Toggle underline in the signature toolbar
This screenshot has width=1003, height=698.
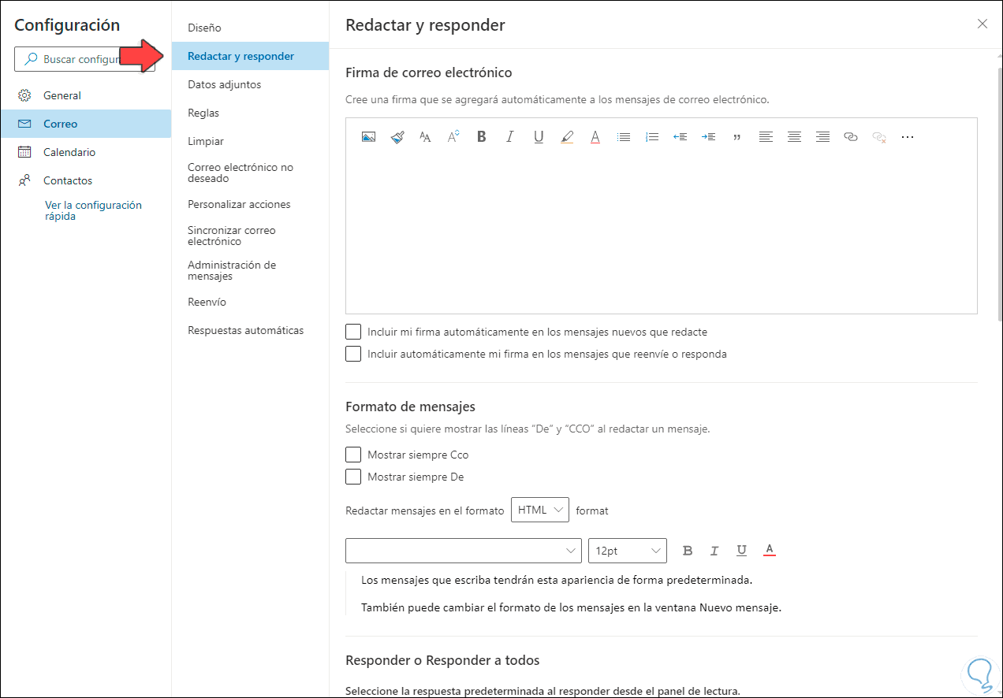[539, 137]
